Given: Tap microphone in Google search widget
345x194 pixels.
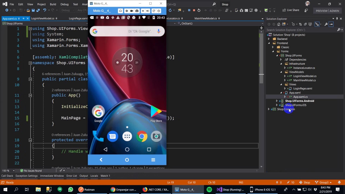Looking at the screenshot, I should click(158, 31).
